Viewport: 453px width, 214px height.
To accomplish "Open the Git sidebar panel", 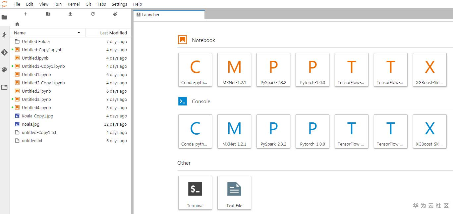I will (x=4, y=52).
